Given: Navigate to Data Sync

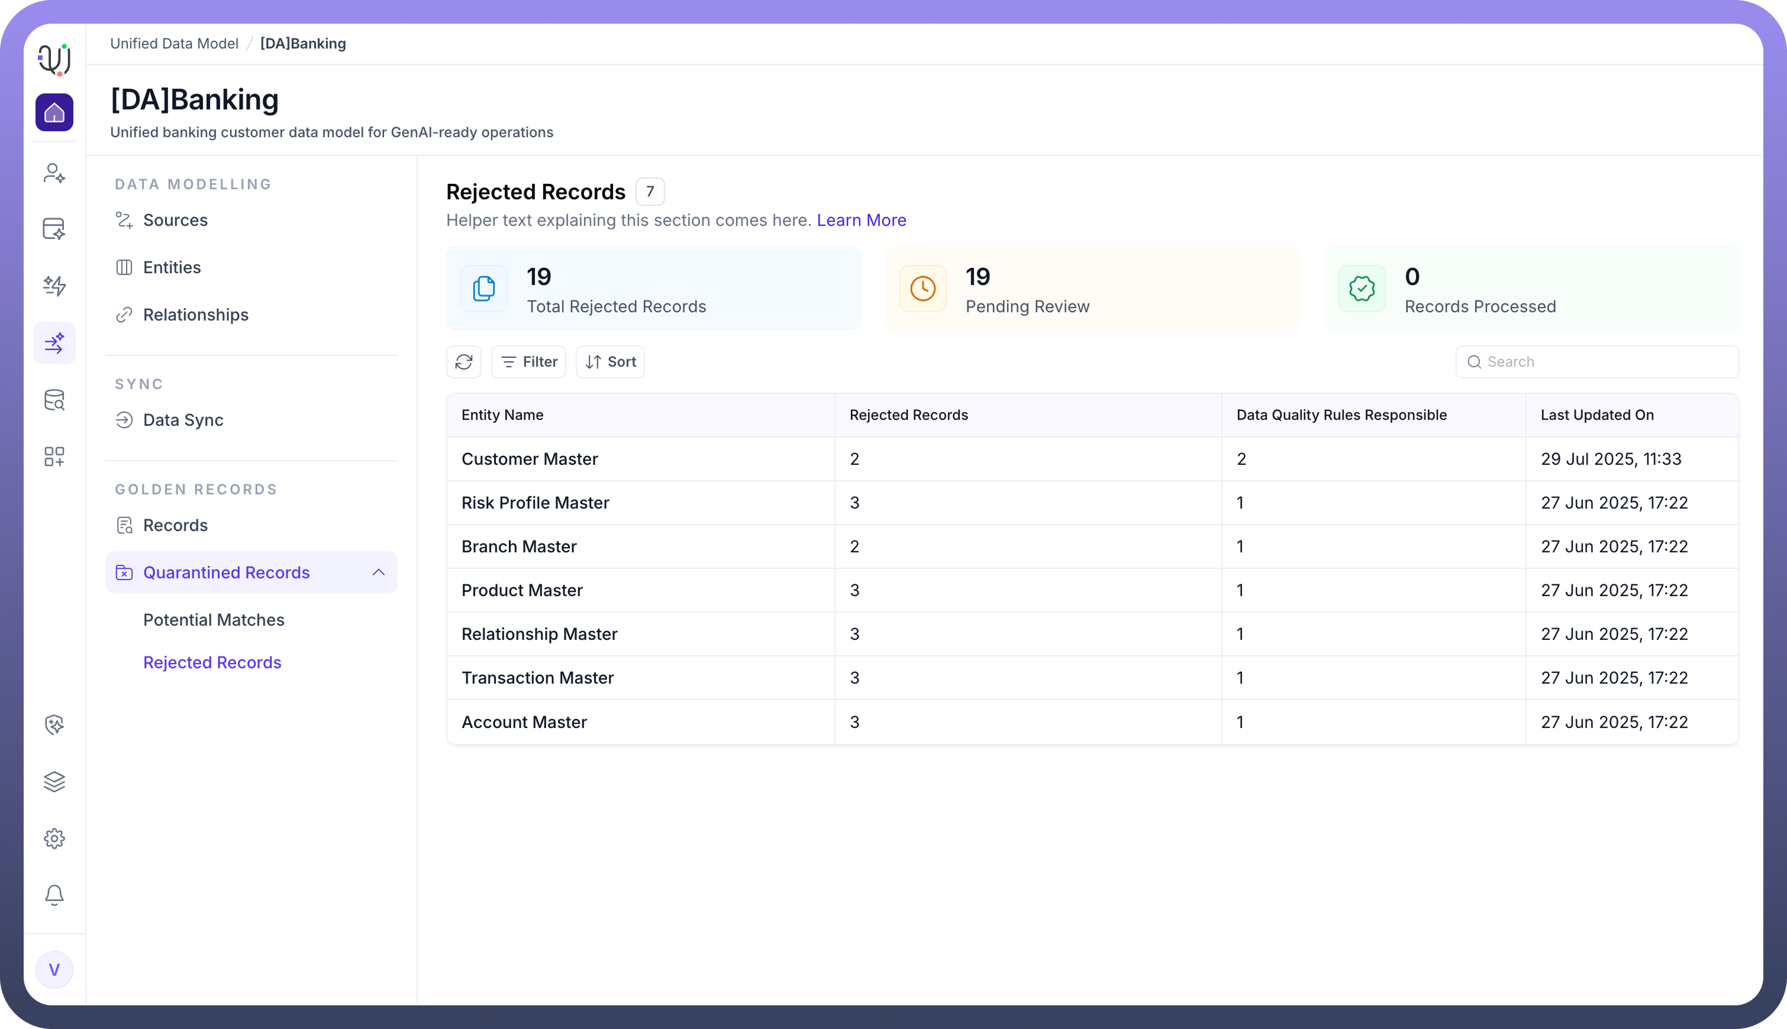Looking at the screenshot, I should pos(183,420).
